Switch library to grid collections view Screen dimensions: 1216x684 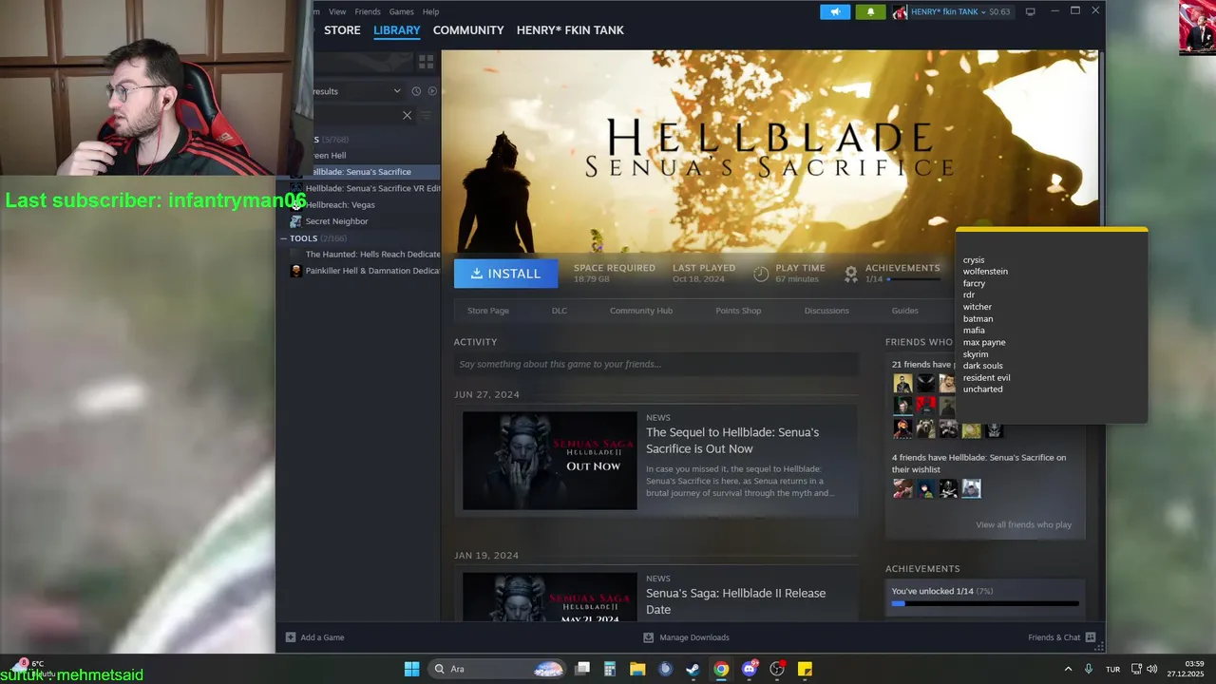(426, 61)
